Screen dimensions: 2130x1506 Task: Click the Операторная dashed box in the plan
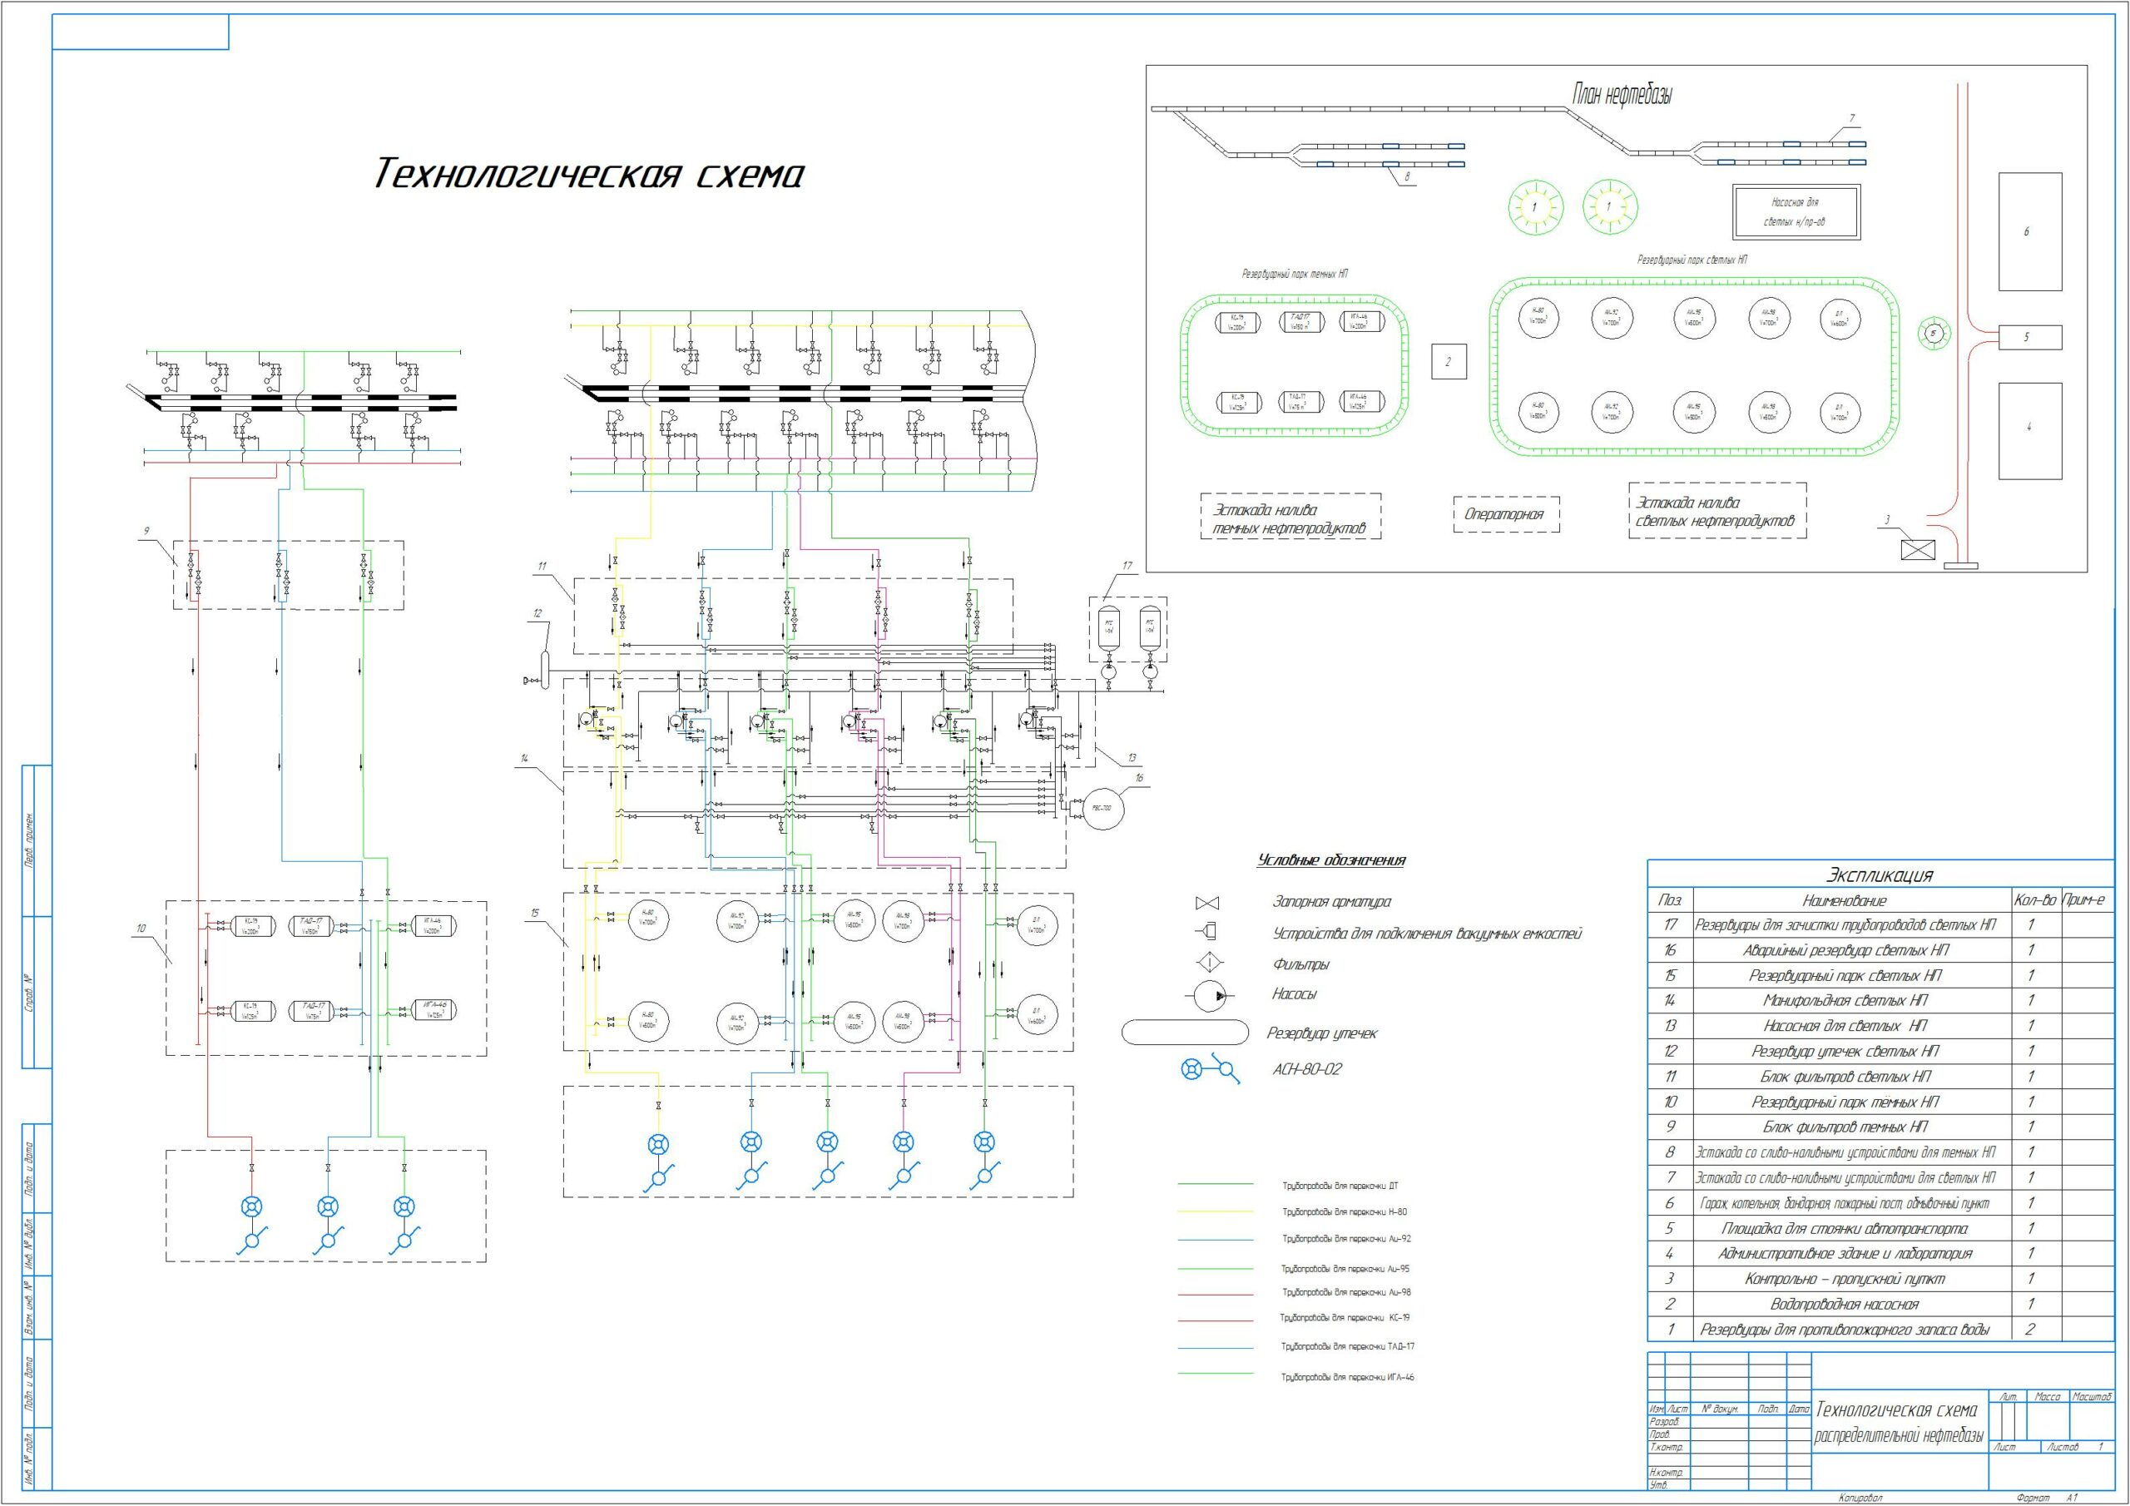1507,514
